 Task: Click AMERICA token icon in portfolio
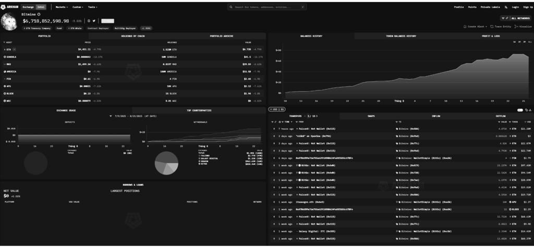point(5,71)
